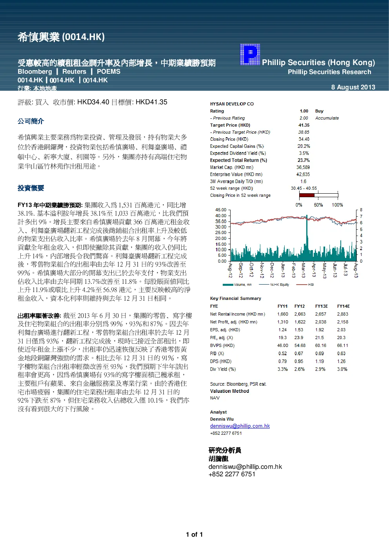The height and width of the screenshot is (550, 389).
Task: Click the 52 week range '30.45 - 40.55'
Action: [304, 188]
